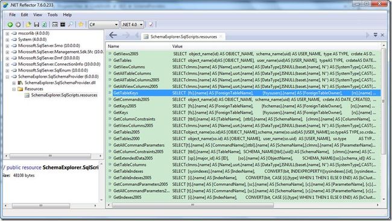This screenshot has width=392, height=221.
Task: Click the mscorlib assembly icon in the tree
Action: point(14,33)
